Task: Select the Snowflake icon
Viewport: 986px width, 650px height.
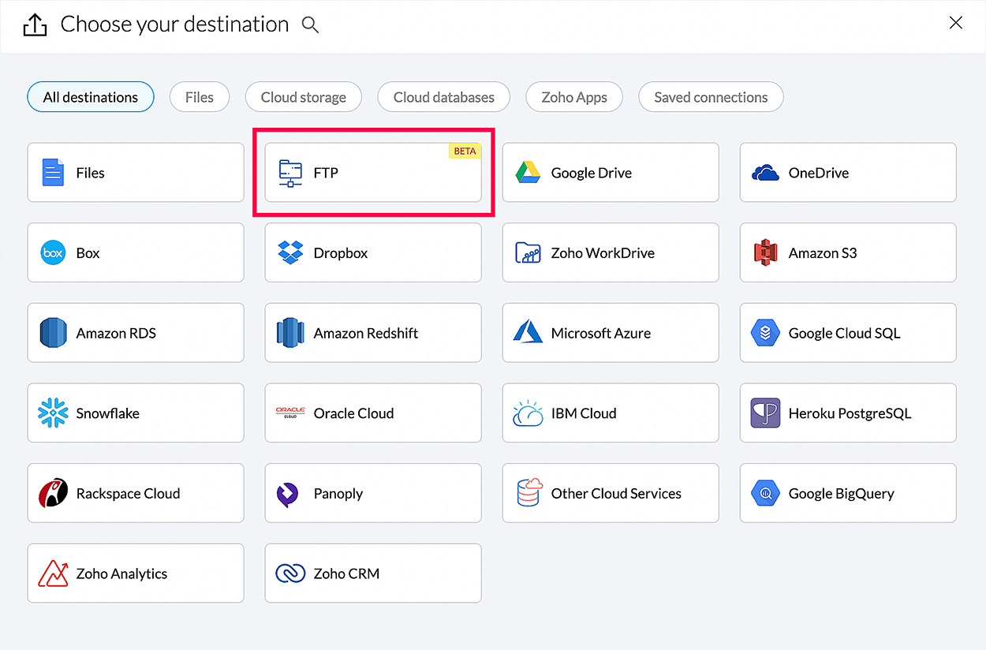Action: pos(53,413)
